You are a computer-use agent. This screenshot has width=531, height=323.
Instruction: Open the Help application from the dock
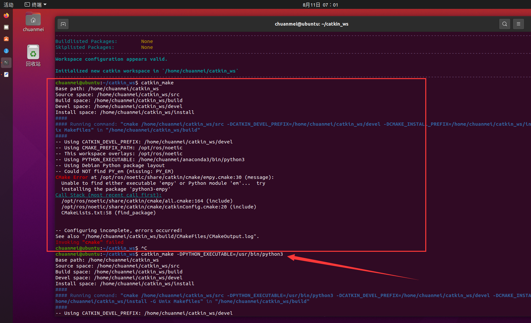(x=6, y=51)
